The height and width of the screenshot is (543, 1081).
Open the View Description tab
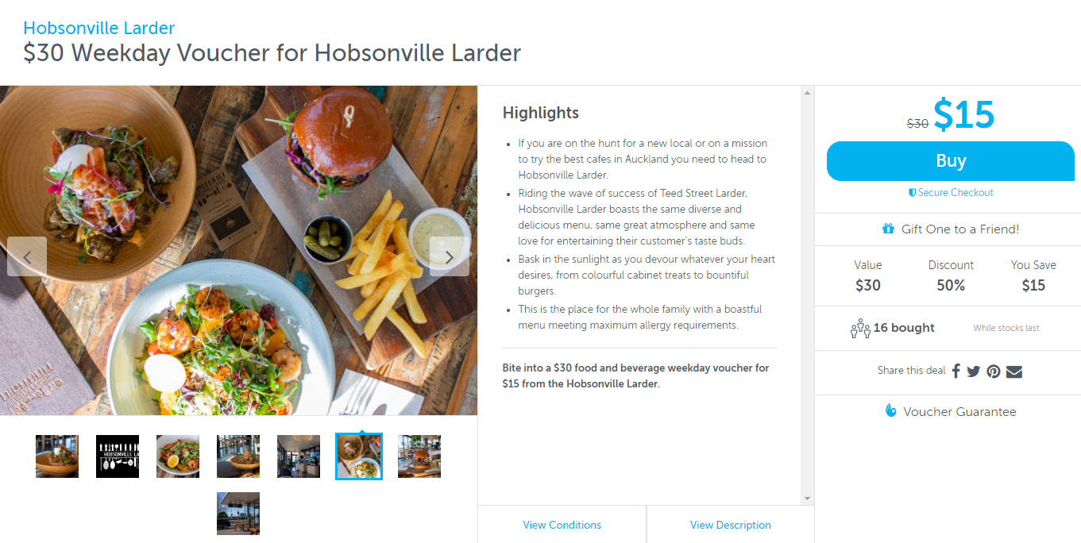[x=731, y=525]
